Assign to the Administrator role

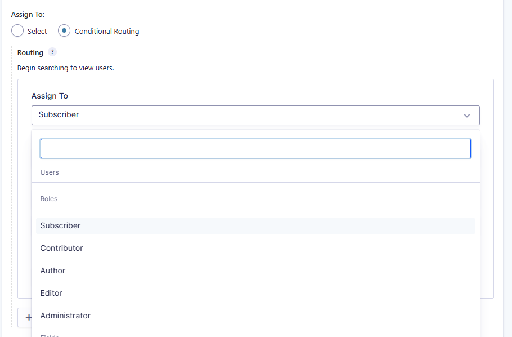click(x=65, y=316)
